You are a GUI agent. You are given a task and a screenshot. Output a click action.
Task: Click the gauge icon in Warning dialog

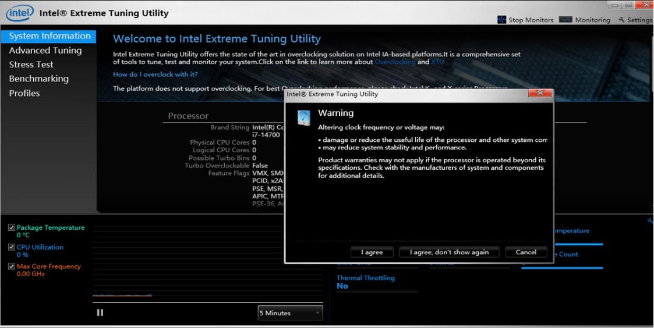pyautogui.click(x=303, y=117)
